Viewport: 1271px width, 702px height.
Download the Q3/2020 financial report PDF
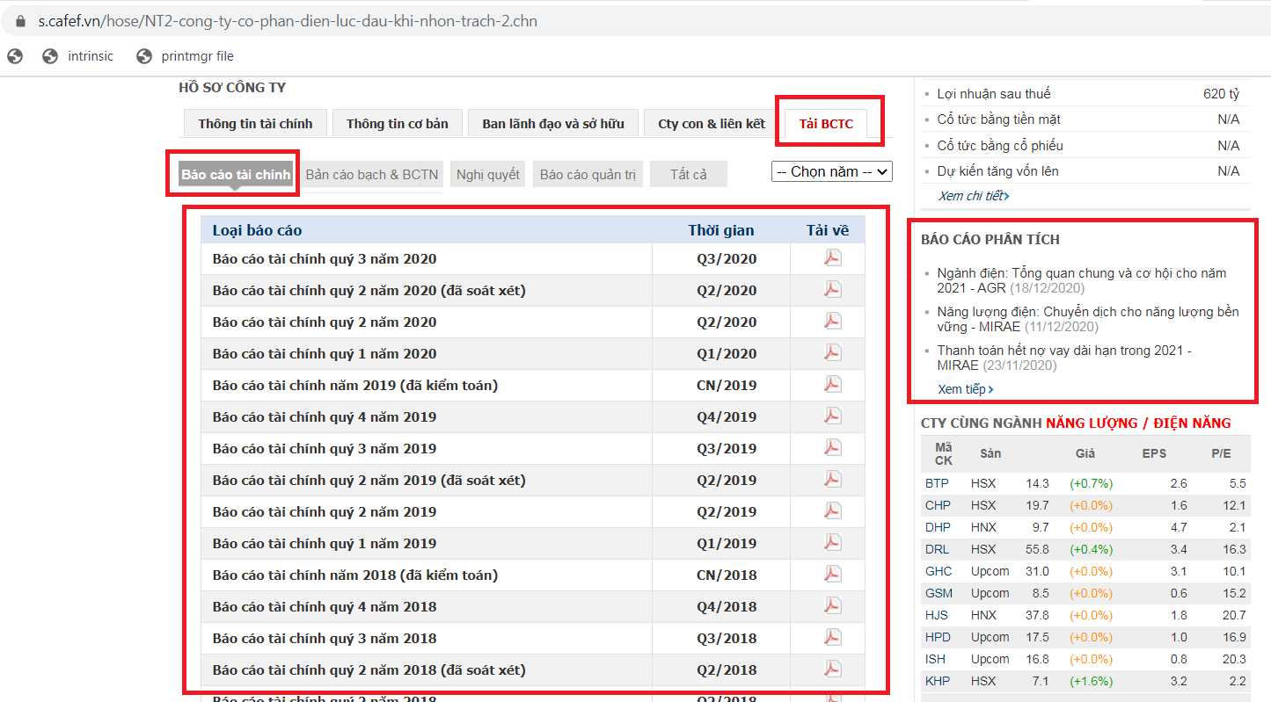[x=832, y=258]
